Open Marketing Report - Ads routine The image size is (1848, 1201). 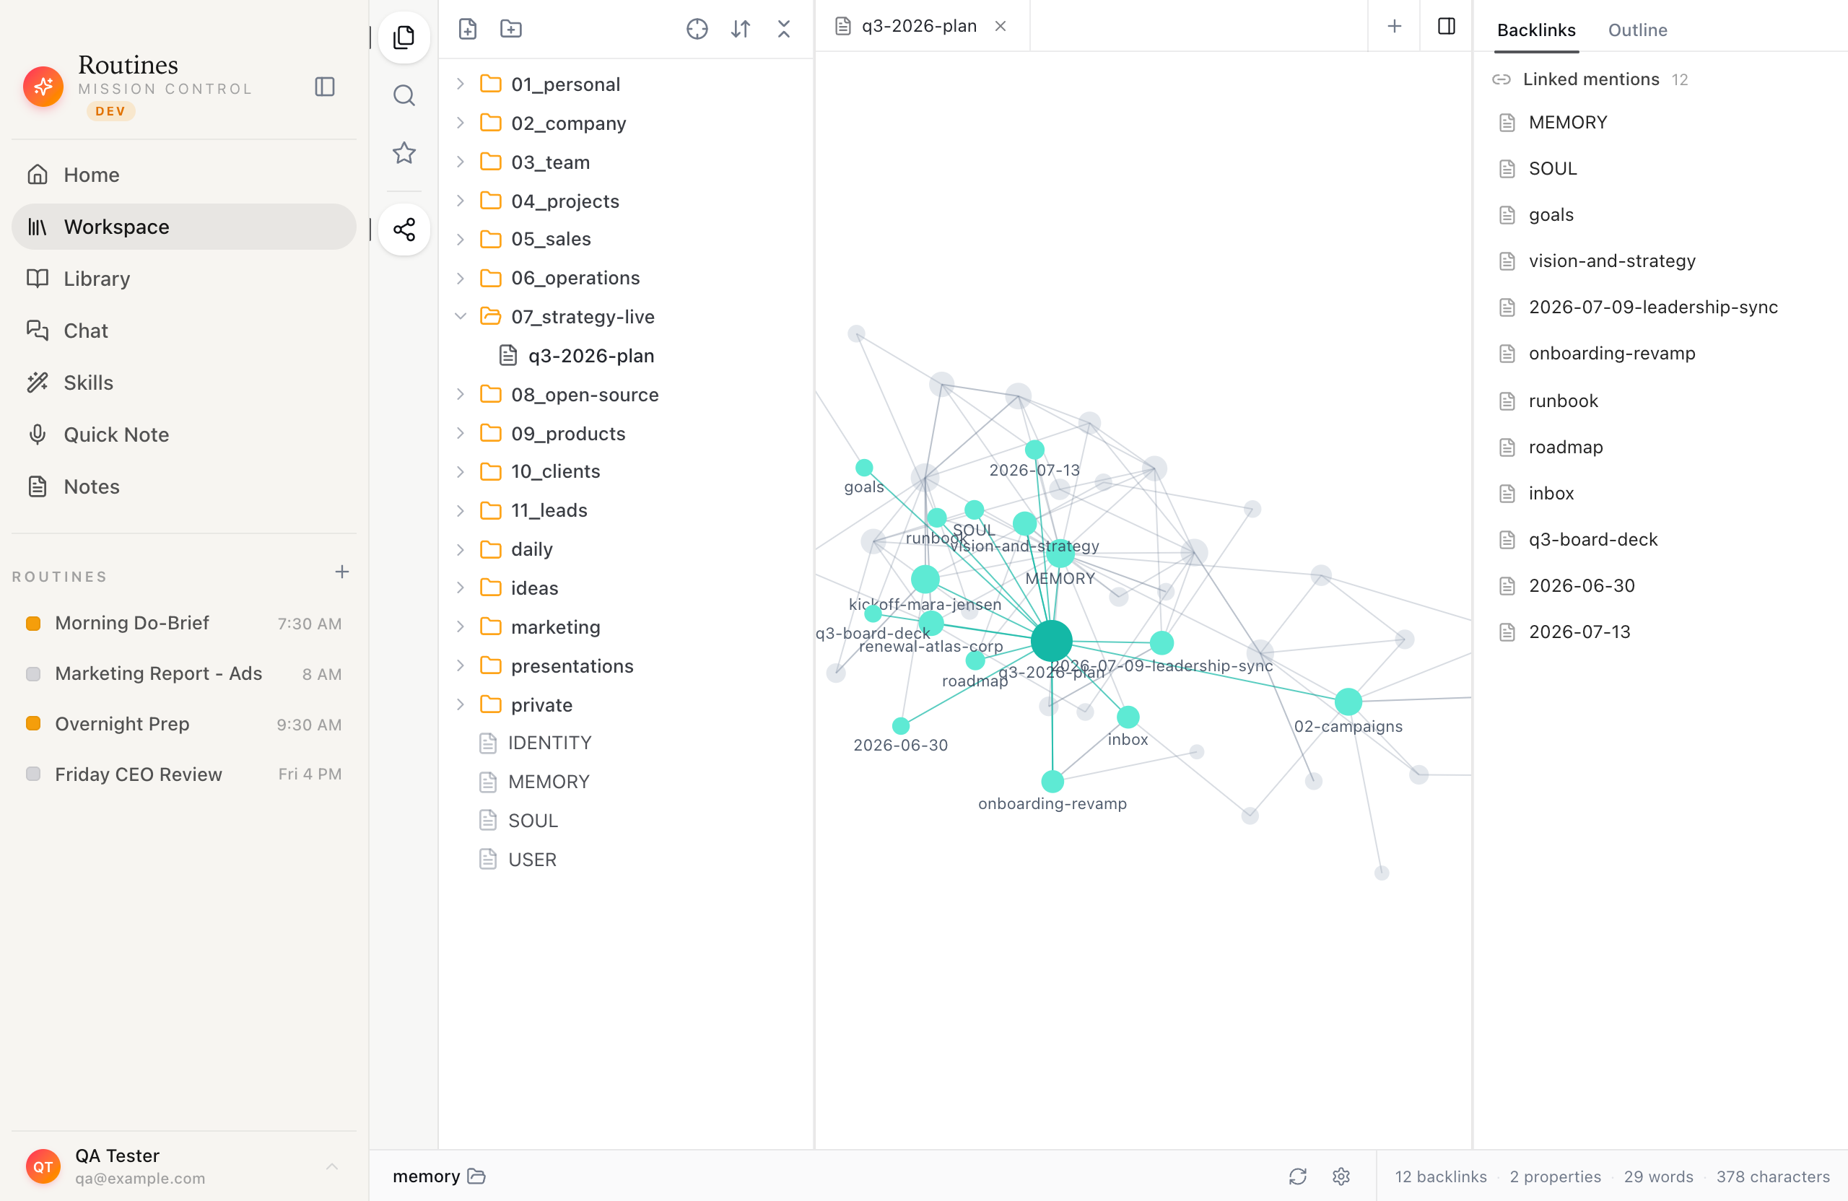click(x=184, y=673)
